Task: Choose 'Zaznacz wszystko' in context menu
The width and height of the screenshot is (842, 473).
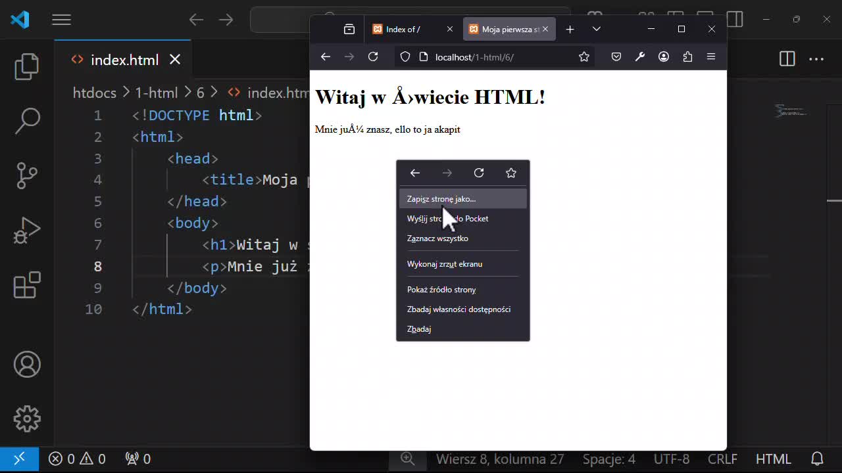Action: pos(463,238)
